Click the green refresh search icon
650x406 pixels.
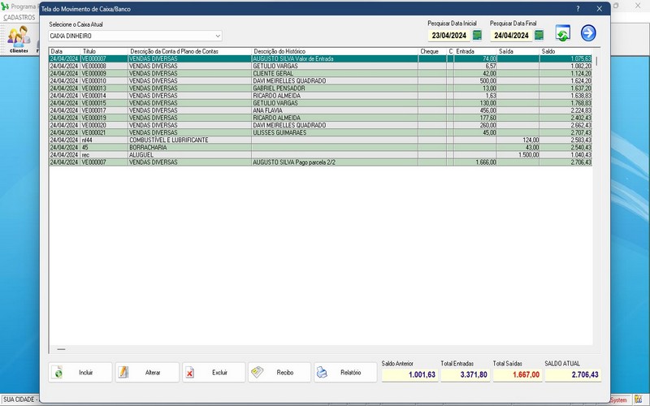pyautogui.click(x=563, y=33)
